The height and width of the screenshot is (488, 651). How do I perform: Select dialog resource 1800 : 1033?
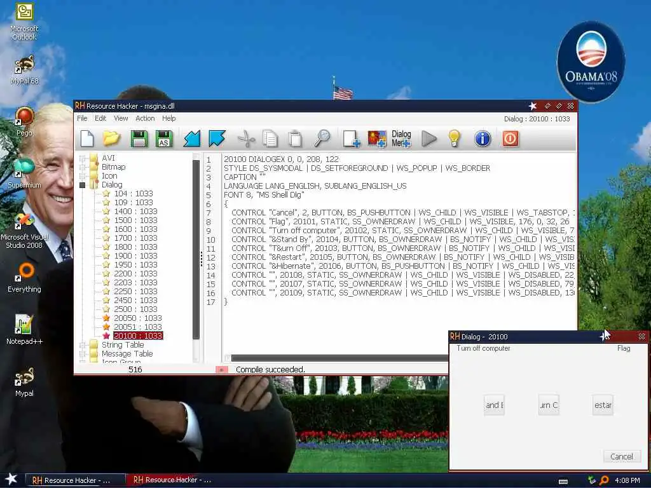click(135, 247)
